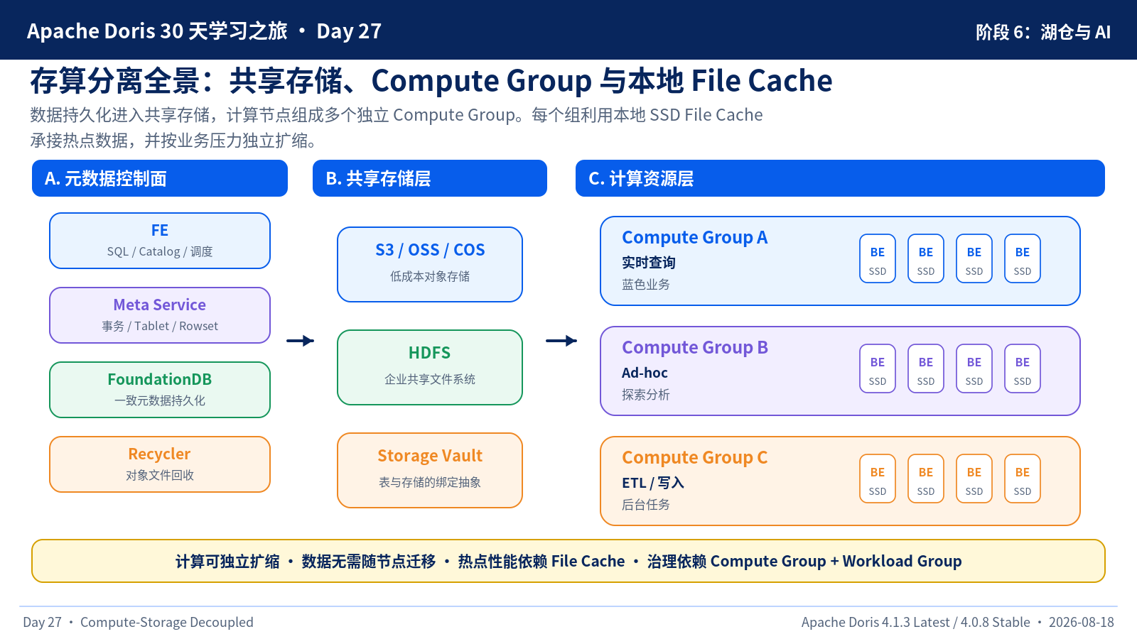Select the rightmost BE SSD node in Compute Group C
The width and height of the screenshot is (1137, 639).
pos(1023,479)
